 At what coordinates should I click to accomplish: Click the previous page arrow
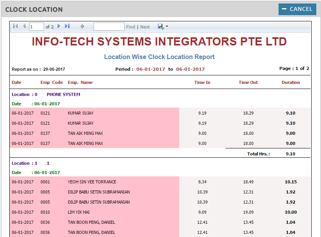pyautogui.click(x=24, y=26)
